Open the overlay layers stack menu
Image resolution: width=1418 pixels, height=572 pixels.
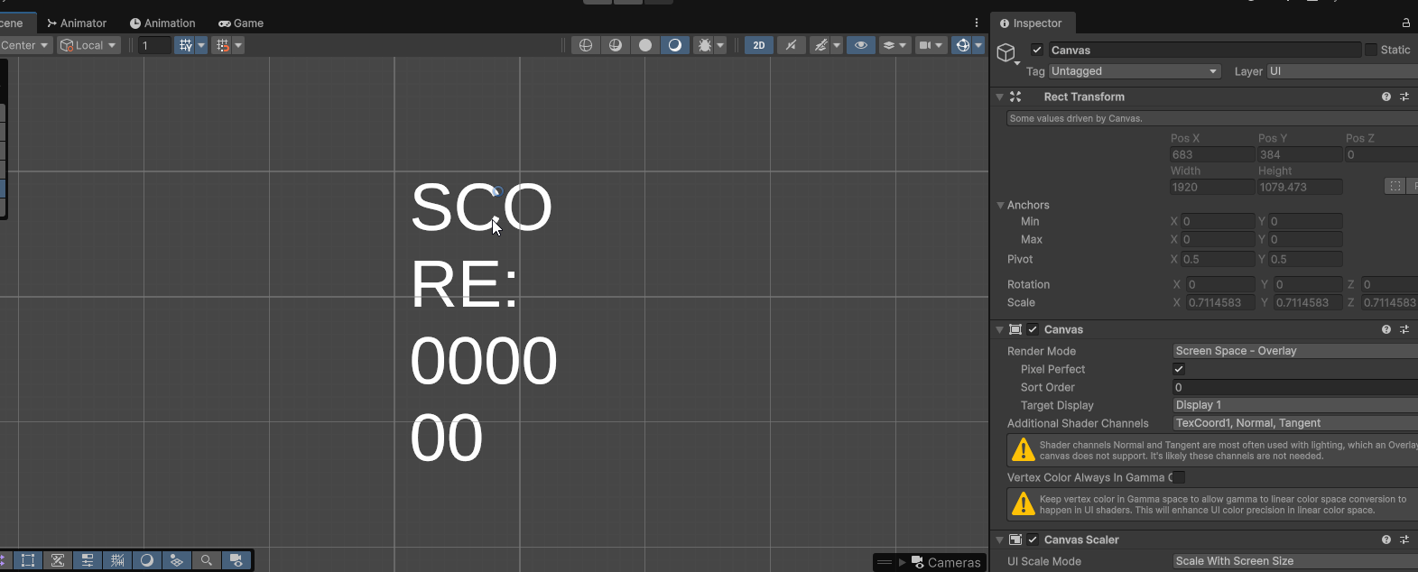(x=894, y=45)
